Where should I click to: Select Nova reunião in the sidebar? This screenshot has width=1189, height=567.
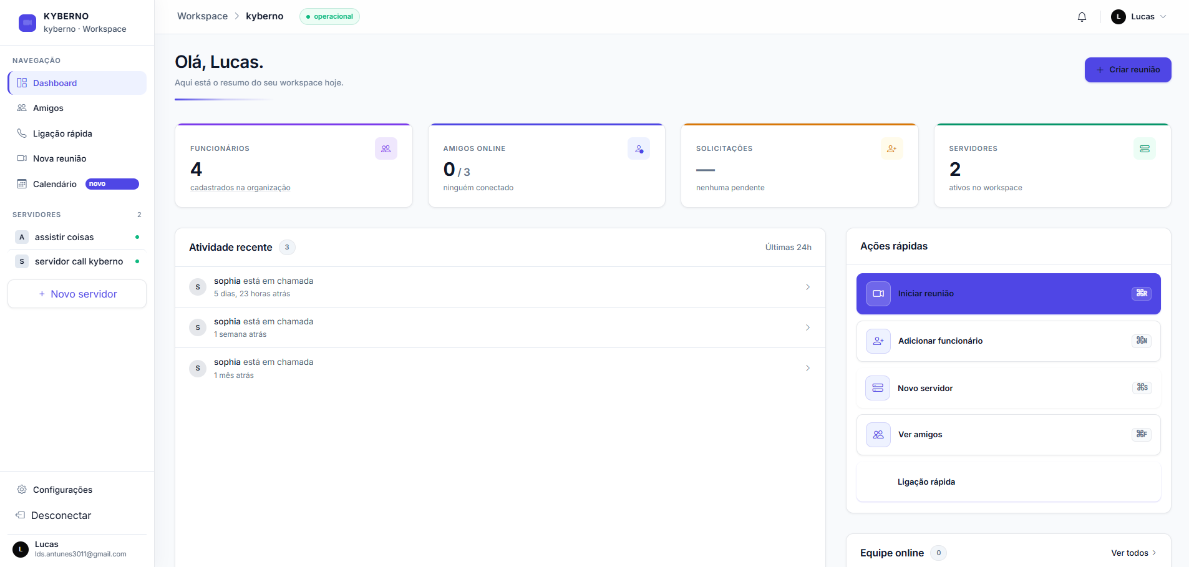[x=77, y=158]
